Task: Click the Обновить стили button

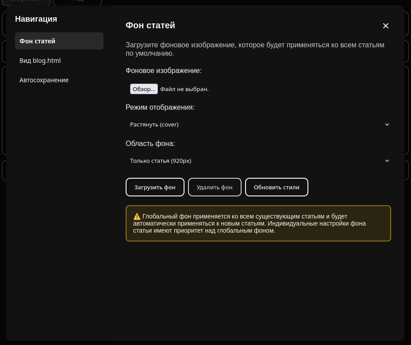Action: coord(277,187)
